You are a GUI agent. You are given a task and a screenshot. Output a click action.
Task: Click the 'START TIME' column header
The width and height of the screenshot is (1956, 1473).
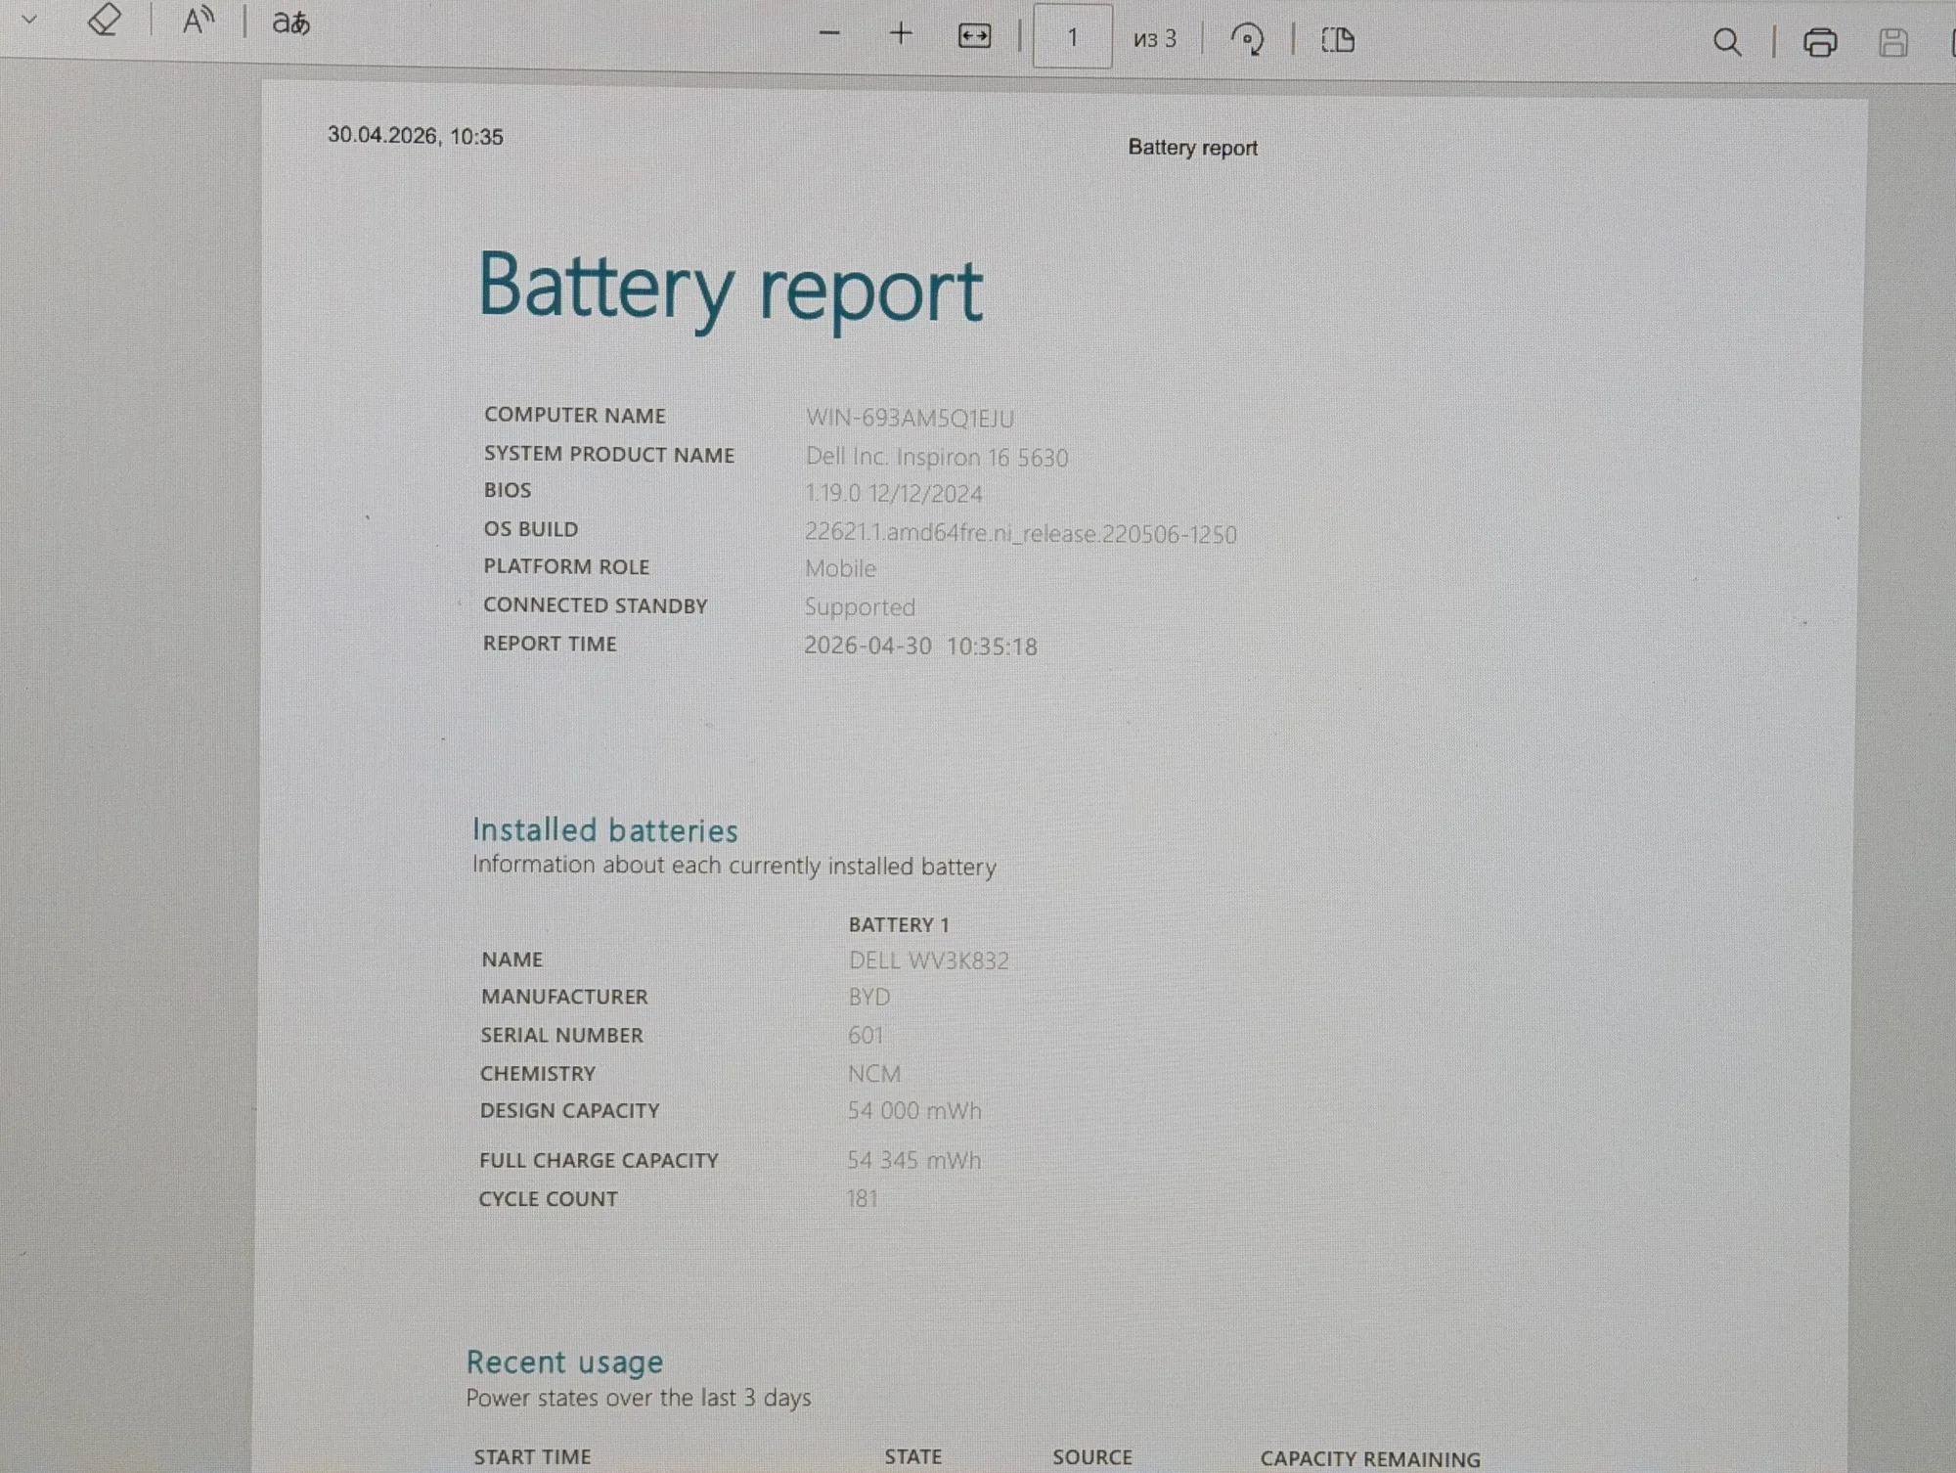tap(532, 1456)
